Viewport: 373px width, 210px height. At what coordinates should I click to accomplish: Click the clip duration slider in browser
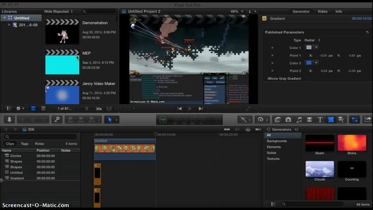click(x=87, y=108)
